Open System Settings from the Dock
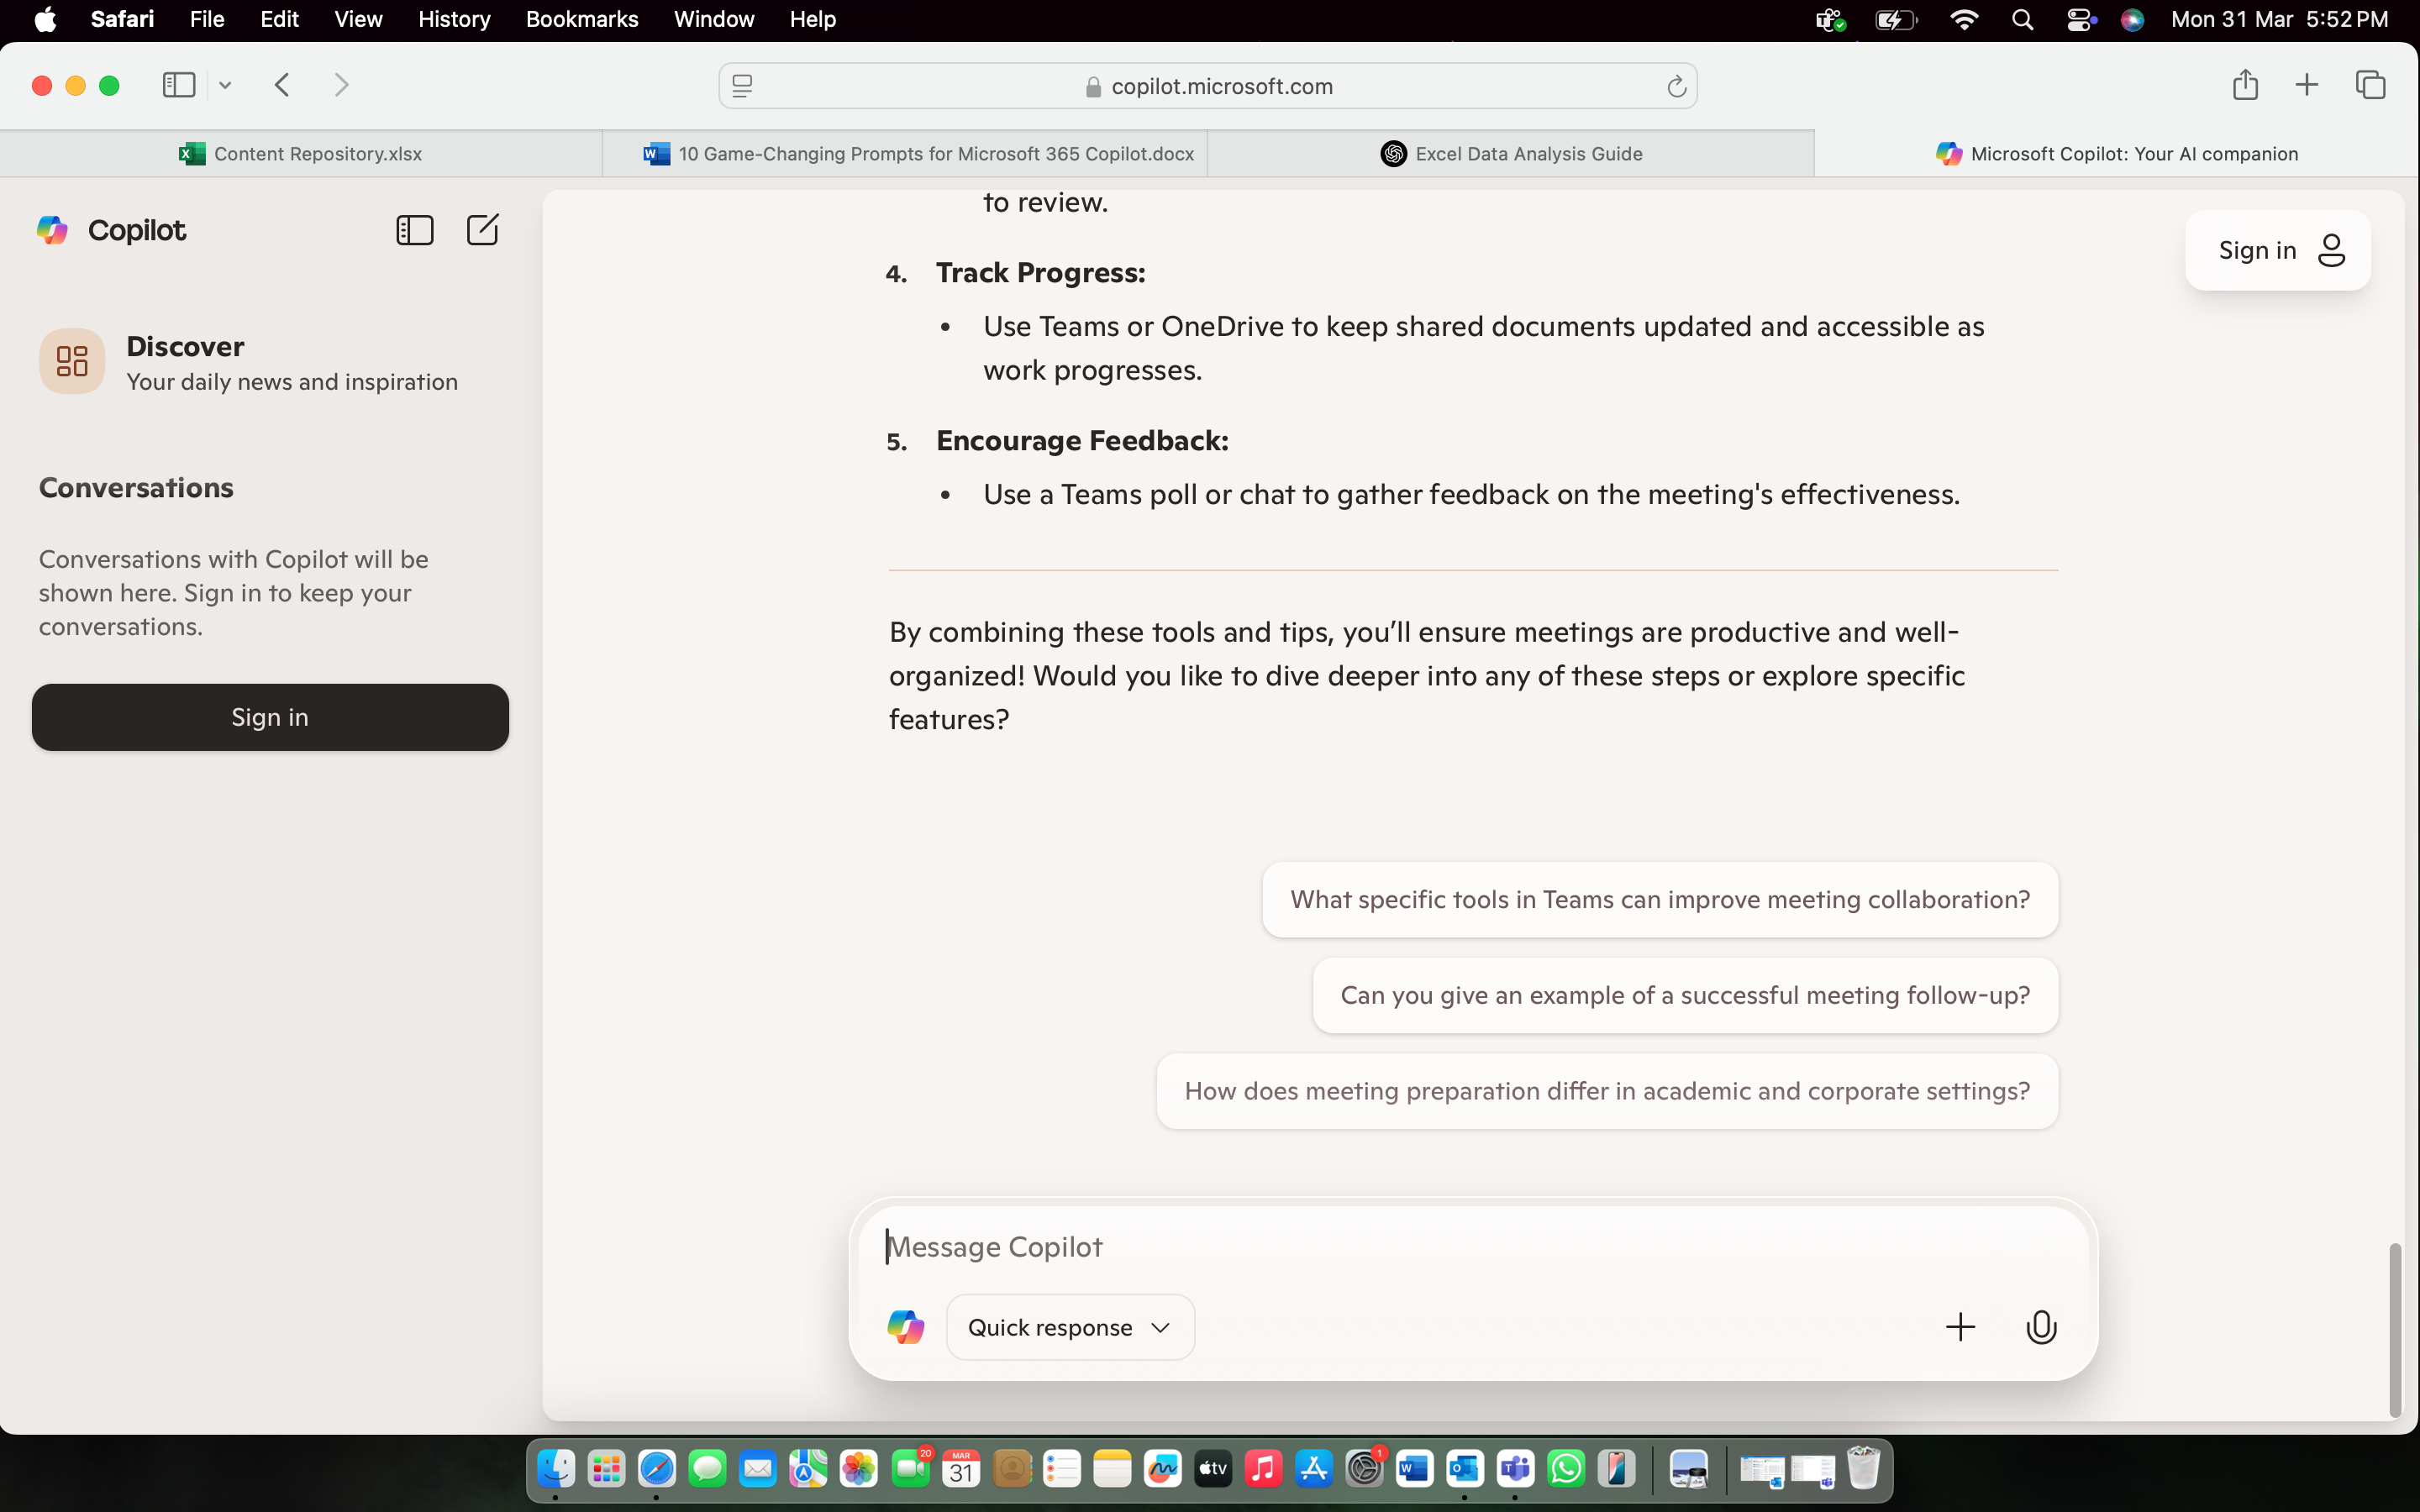This screenshot has width=2420, height=1512. click(1364, 1469)
